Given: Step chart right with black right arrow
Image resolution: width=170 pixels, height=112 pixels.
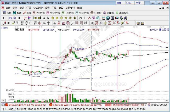Looking at the screenshot, I should [48, 18].
